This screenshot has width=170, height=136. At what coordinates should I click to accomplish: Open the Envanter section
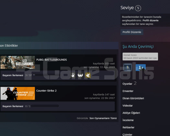128,91
